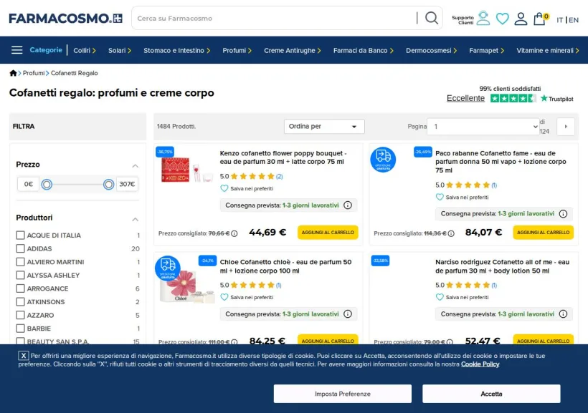The image size is (588, 413).
Task: Focus Cerca su Farmacosmo search field
Action: (x=275, y=18)
